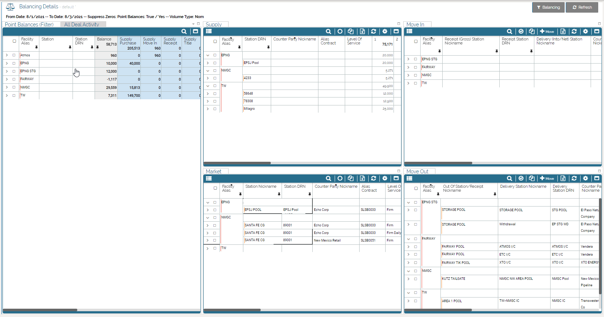
Task: Switch to the All Deal Activity tab
Action: coord(82,25)
